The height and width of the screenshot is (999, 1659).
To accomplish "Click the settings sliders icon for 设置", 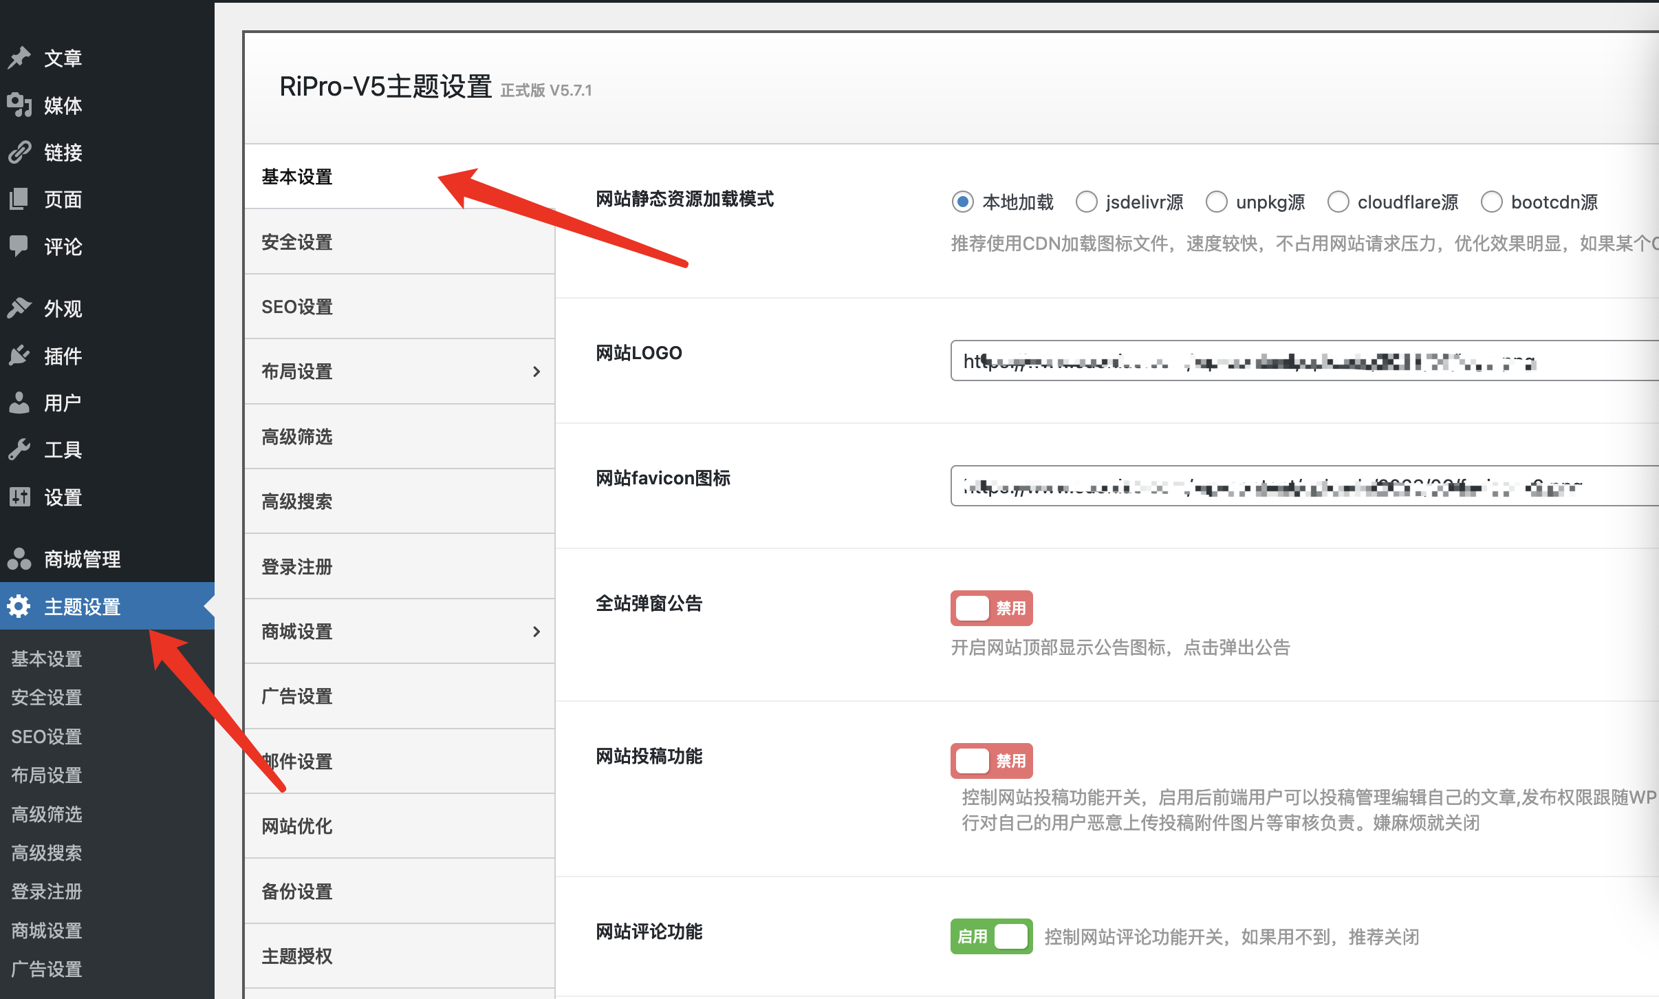I will point(19,497).
